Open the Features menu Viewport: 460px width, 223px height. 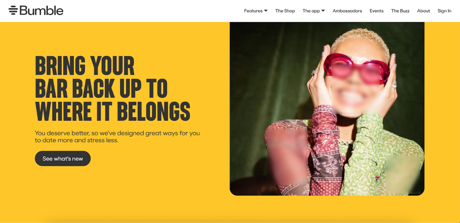coord(253,11)
